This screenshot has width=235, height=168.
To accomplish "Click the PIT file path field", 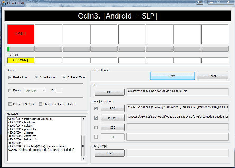I will [x=177, y=92].
